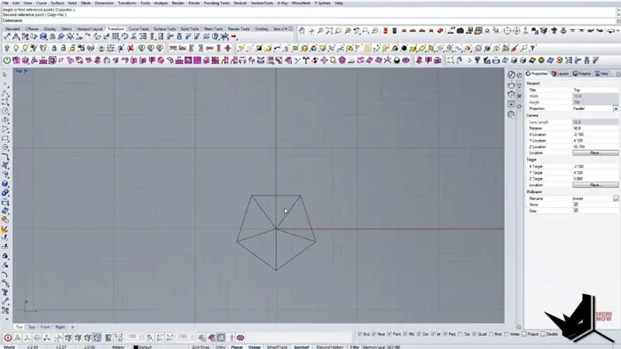The image size is (621, 349).
Task: Click the rainbow sphere icon
Action: 541,60
